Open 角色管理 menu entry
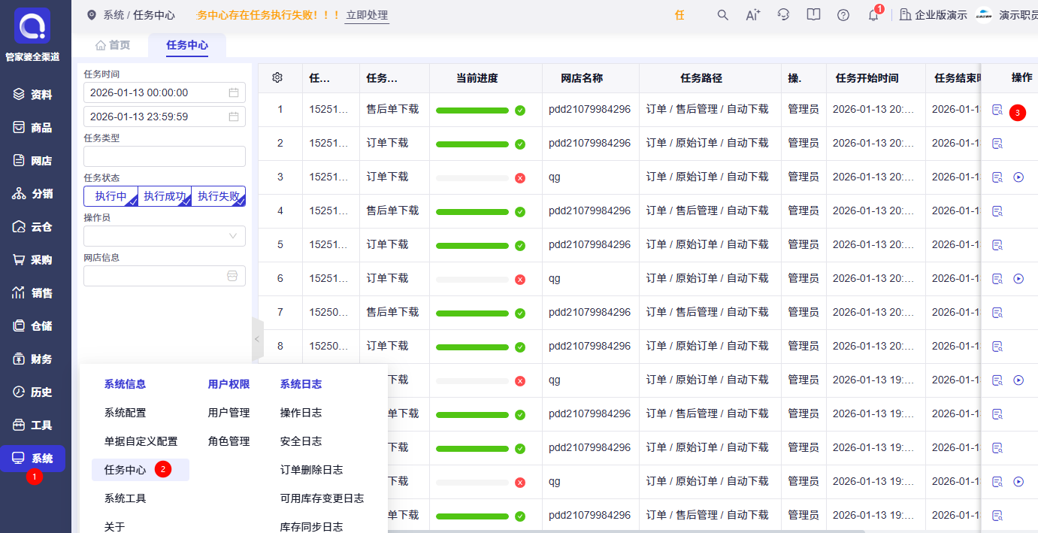 (x=229, y=441)
